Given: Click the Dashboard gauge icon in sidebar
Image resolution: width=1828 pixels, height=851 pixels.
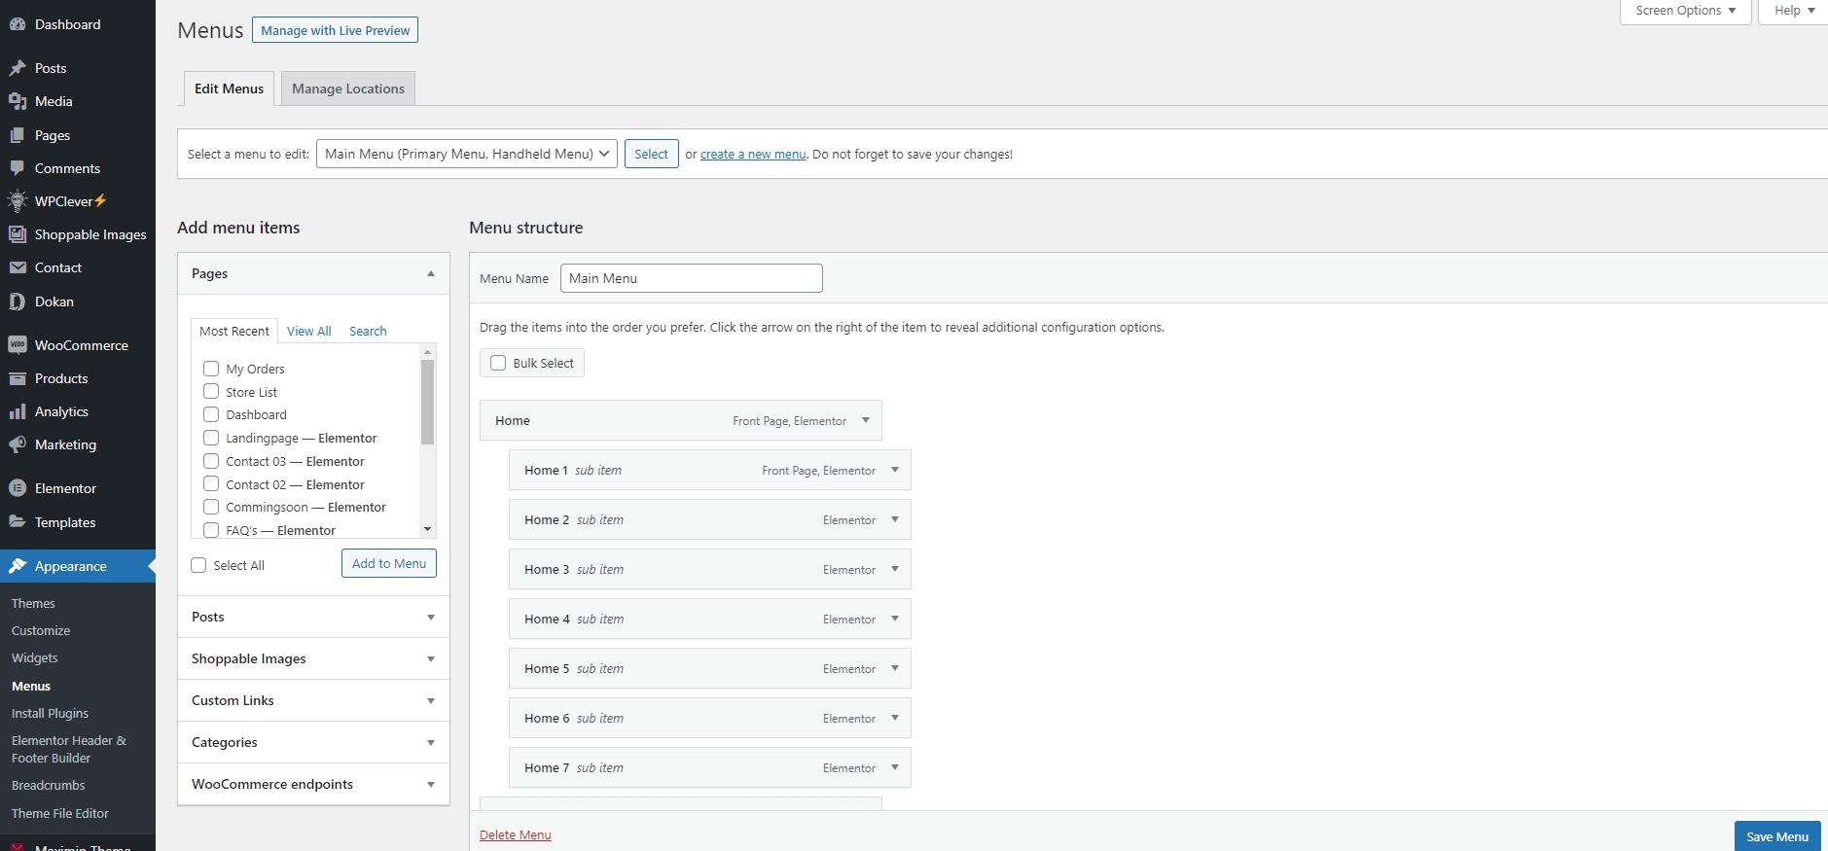Looking at the screenshot, I should tap(18, 24).
